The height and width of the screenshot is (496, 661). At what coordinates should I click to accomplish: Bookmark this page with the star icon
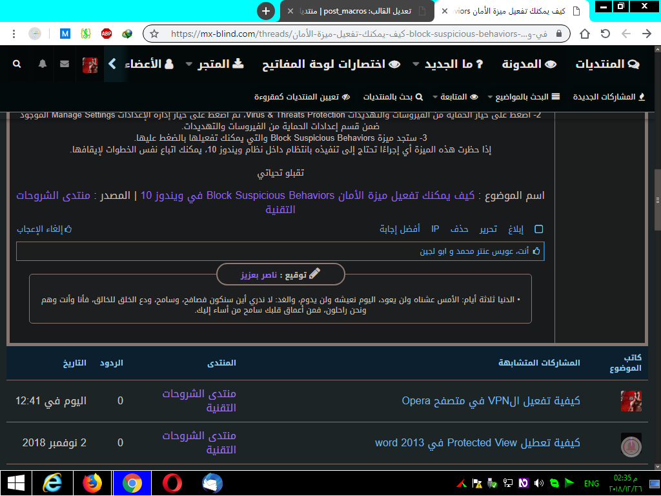point(154,34)
